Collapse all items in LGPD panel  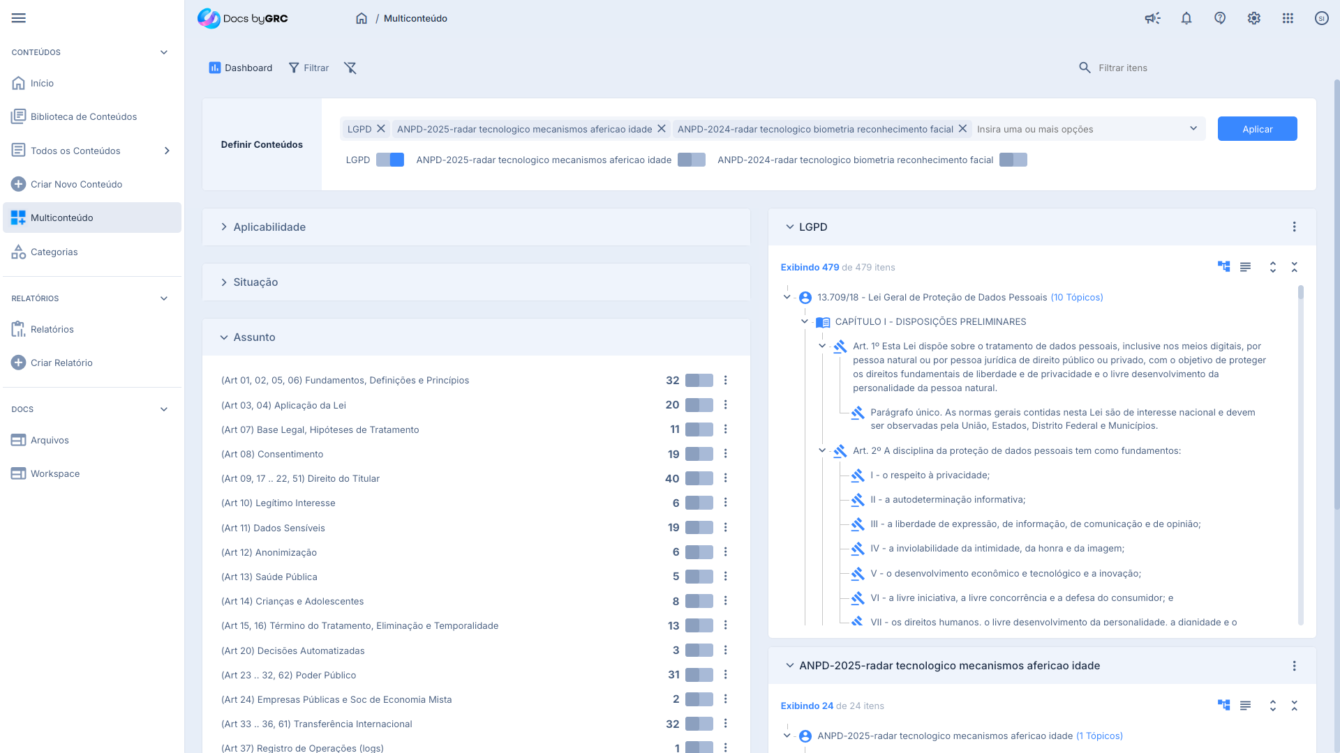tap(1294, 267)
